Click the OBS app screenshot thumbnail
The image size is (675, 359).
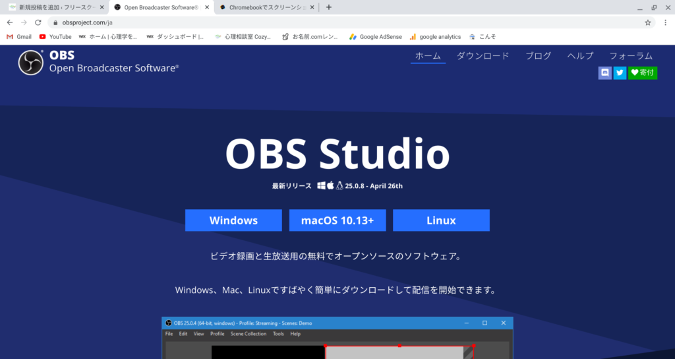pos(337,338)
